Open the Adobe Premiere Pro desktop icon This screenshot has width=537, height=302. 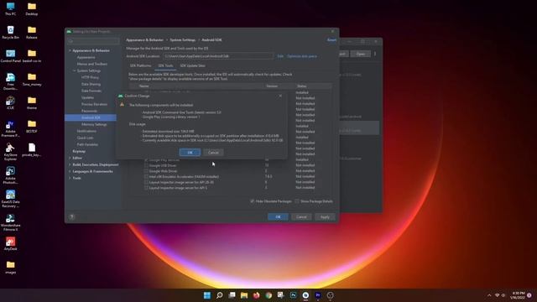pyautogui.click(x=10, y=128)
